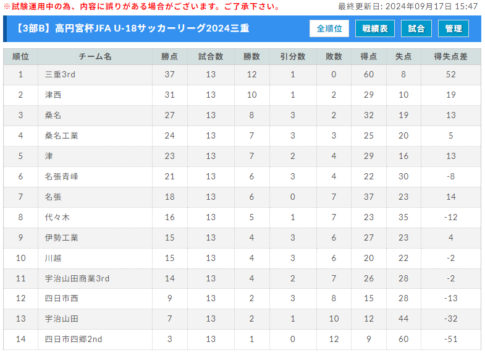Select team 四日市四郷2nd at the bottom

[74, 339]
